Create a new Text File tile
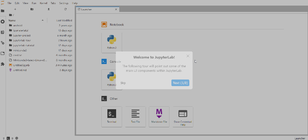The width and height of the screenshot is (308, 140). coord(135,117)
